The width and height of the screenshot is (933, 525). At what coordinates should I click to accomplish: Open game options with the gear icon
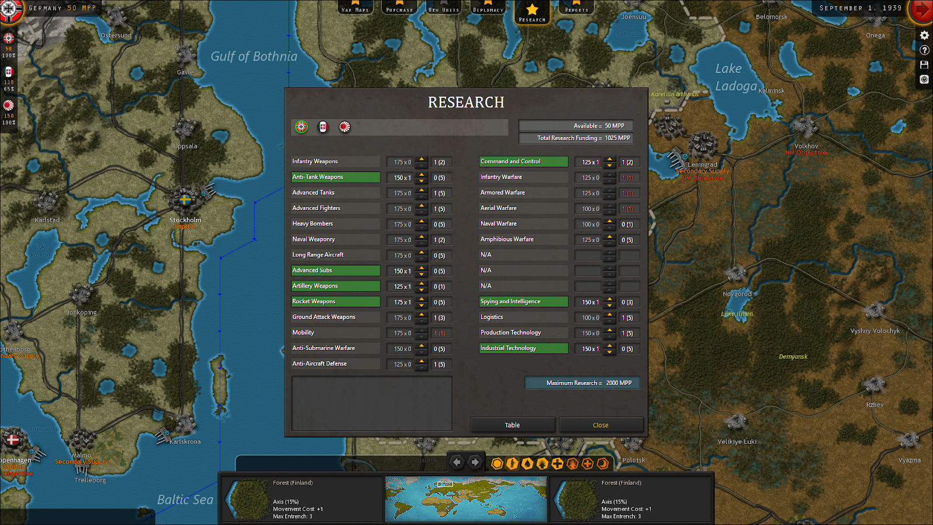[924, 35]
